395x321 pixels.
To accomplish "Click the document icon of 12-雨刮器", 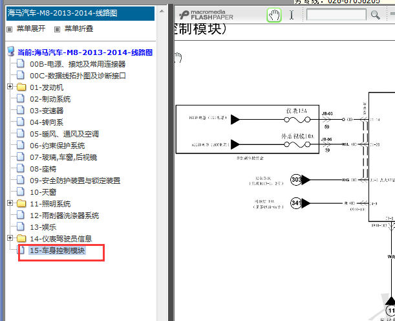I will pos(21,215).
